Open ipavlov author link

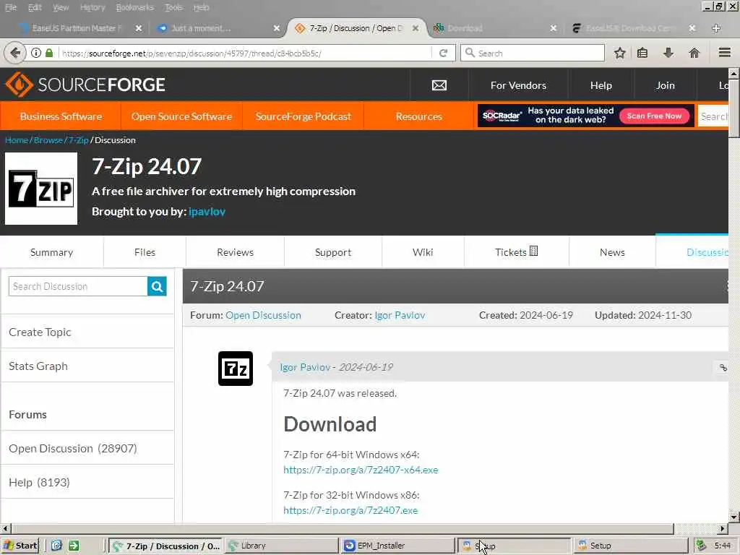207,212
